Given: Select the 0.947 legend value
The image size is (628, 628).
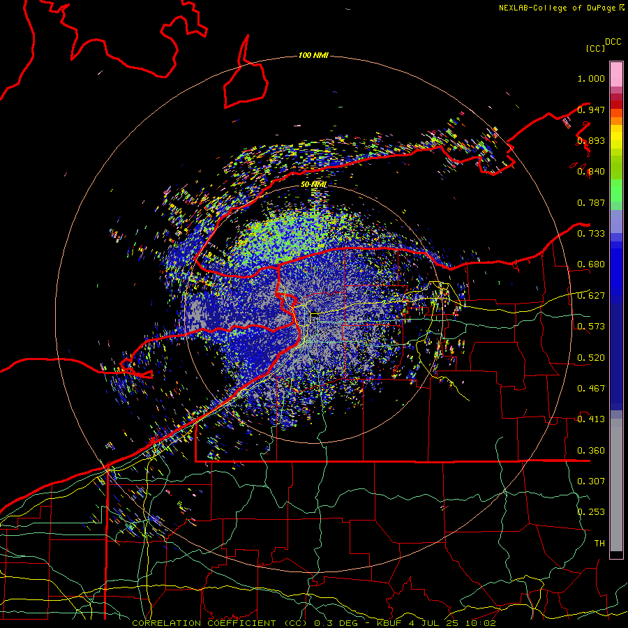Looking at the screenshot, I should (x=591, y=110).
